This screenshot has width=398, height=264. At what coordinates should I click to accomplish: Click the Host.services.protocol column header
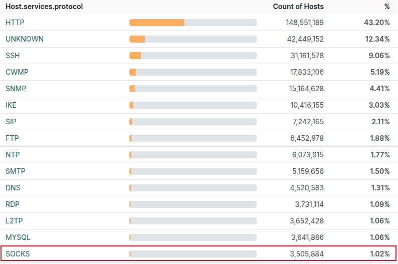coord(44,7)
